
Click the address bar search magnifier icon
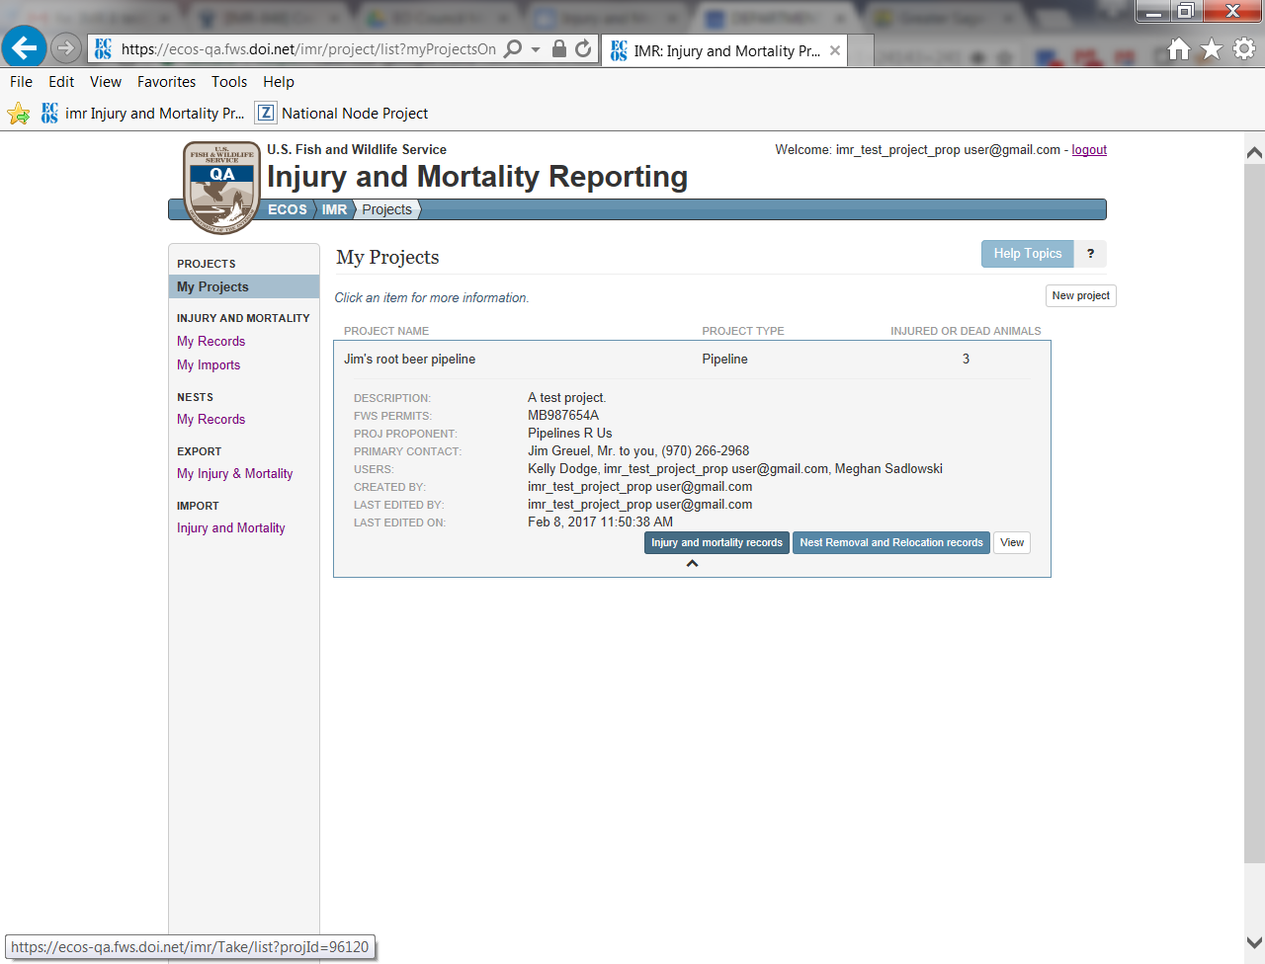click(513, 49)
